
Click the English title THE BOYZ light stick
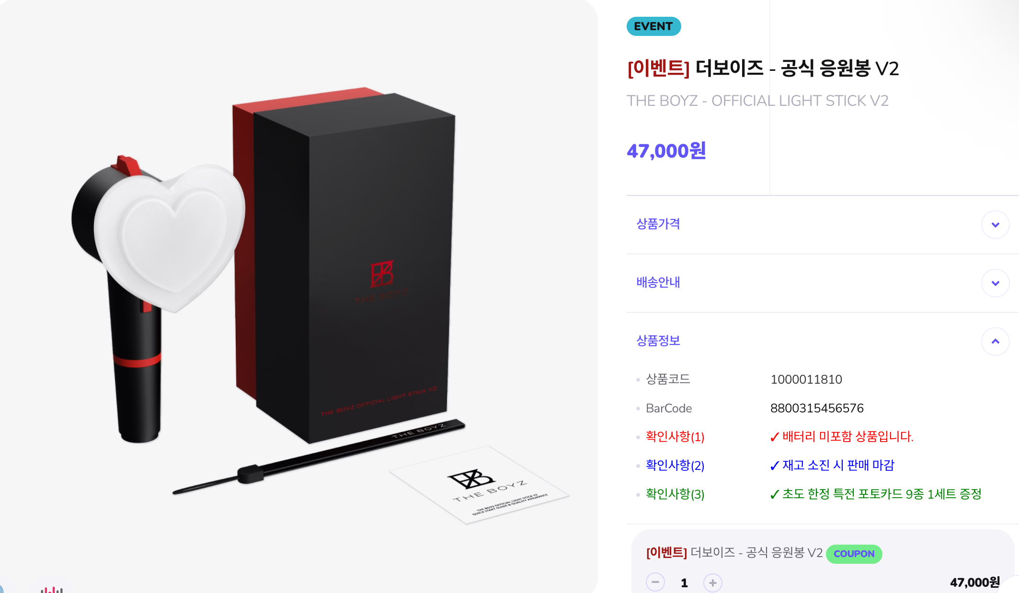757,101
